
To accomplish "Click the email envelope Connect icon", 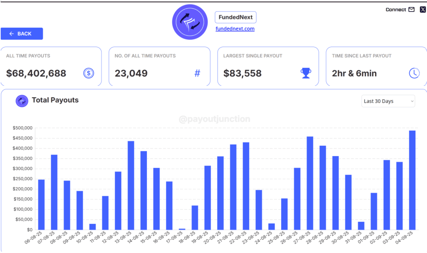I will (x=411, y=9).
